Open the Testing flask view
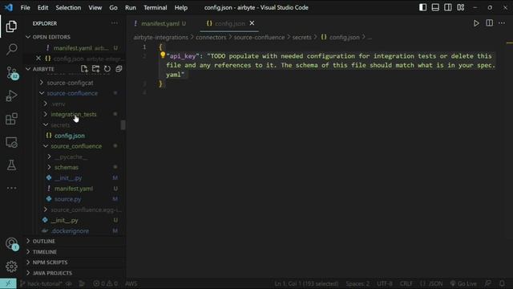The image size is (513, 289). pyautogui.click(x=11, y=165)
